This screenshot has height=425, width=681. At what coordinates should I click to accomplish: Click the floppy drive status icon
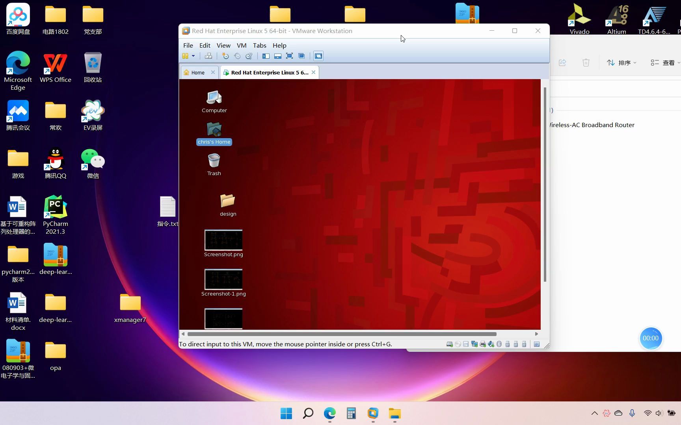[466, 344]
